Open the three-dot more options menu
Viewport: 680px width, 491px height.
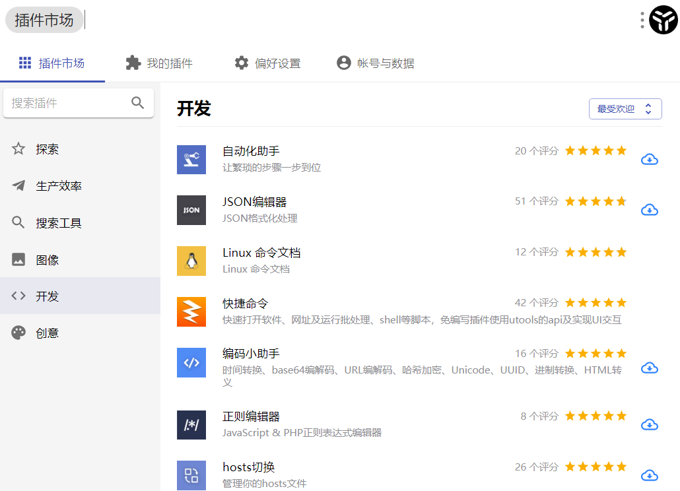click(x=642, y=20)
